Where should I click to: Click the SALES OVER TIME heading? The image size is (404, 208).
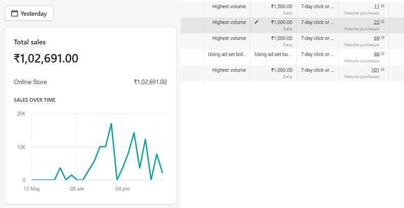(35, 100)
